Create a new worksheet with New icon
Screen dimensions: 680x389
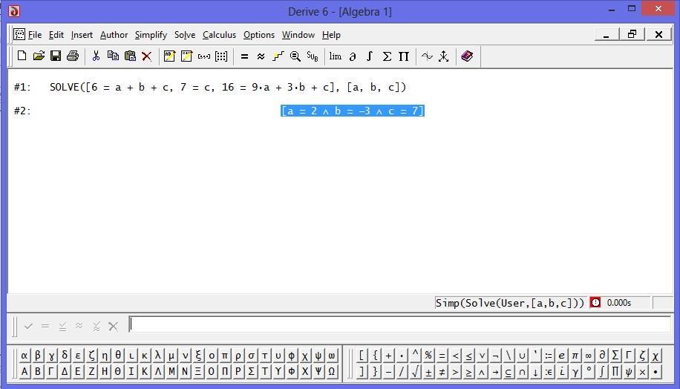pyautogui.click(x=22, y=56)
